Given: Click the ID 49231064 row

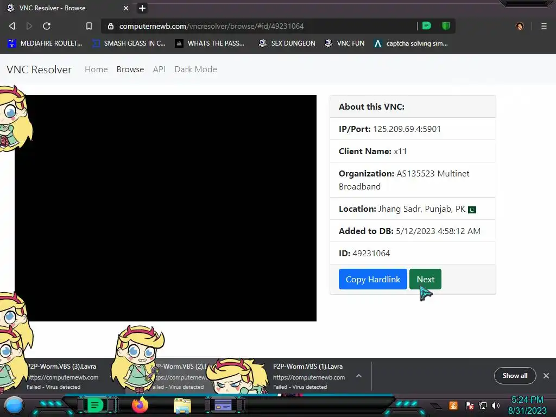Looking at the screenshot, I should [x=413, y=253].
